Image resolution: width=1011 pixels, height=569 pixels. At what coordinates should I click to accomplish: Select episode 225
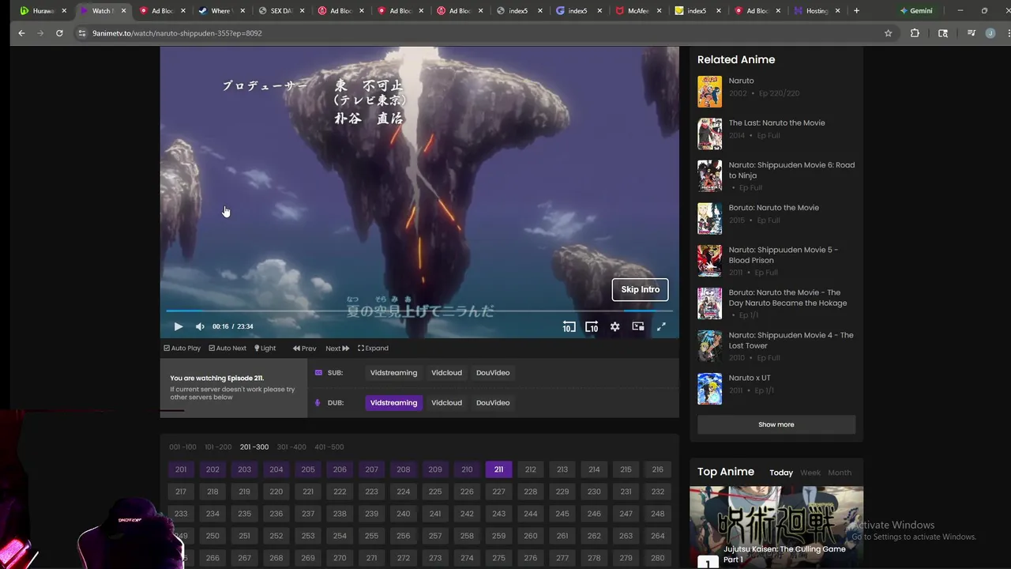tap(435, 492)
